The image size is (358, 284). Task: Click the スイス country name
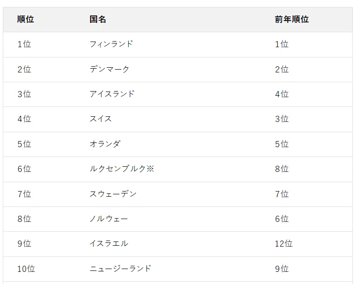point(100,119)
